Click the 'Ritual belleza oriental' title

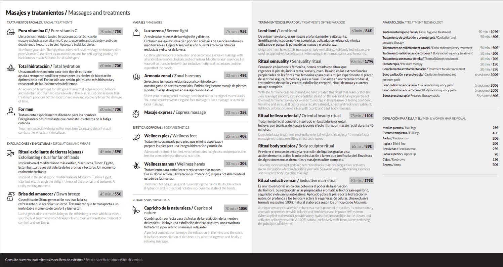299,116
